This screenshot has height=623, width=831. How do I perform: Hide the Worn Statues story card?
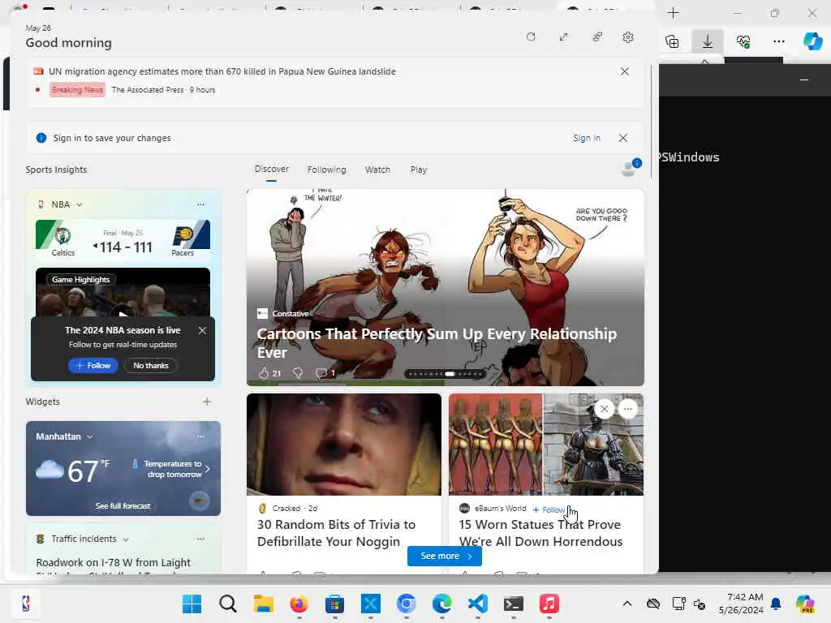click(604, 409)
